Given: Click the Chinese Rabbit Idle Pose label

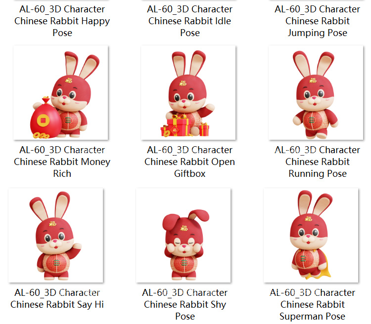Looking at the screenshot, I should pyautogui.click(x=190, y=21).
